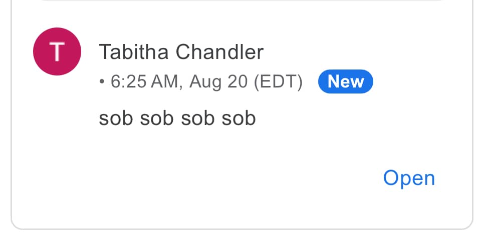Click blank area beneath the avatar
Screen dimensions: 485x237
[57, 139]
